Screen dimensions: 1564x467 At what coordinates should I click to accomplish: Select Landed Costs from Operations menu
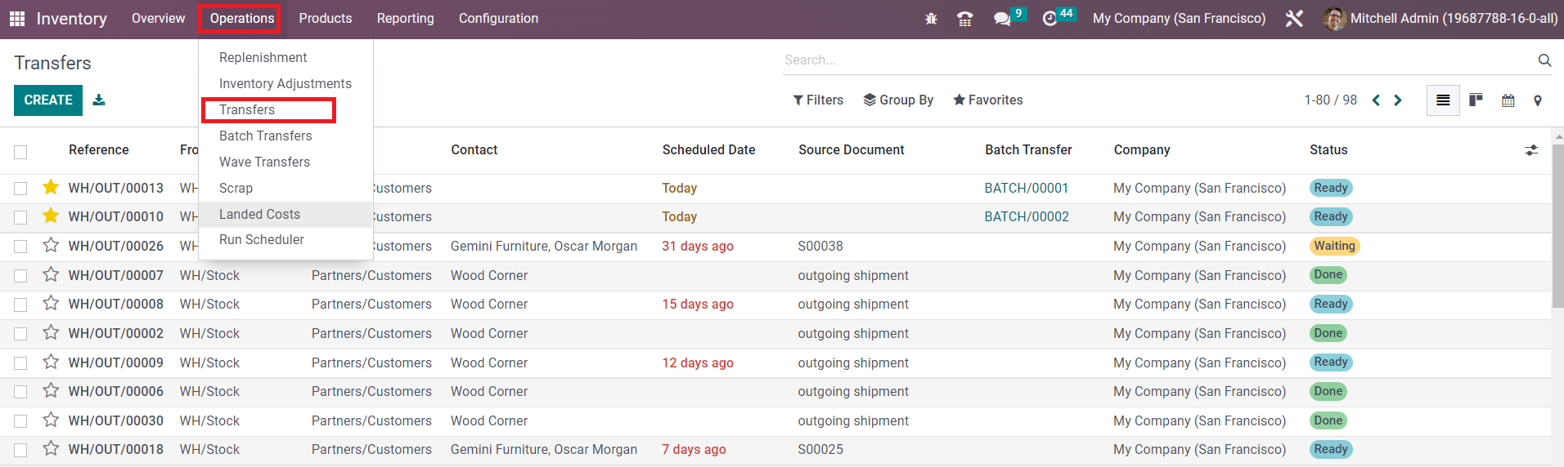(259, 214)
